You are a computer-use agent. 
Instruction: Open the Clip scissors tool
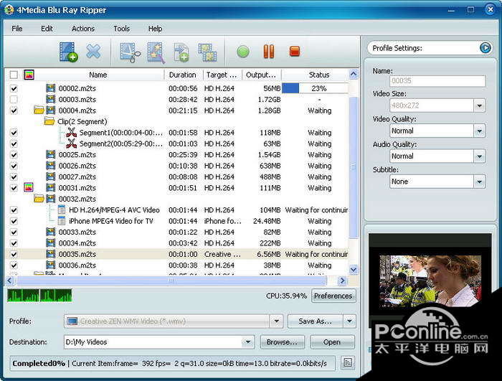click(x=130, y=52)
